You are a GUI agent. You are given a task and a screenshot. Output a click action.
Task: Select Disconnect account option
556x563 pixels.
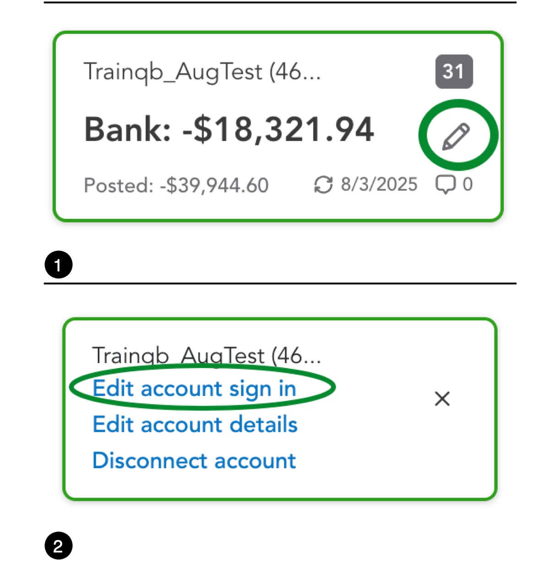194,460
